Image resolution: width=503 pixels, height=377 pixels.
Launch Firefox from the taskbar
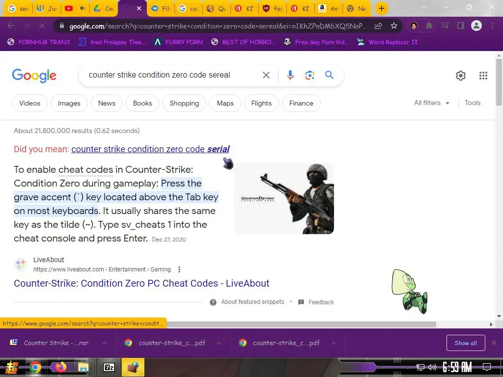60,367
